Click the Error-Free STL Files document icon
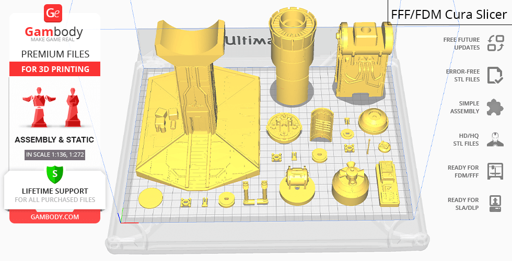Viewport: 512px width, 261px height. [x=494, y=75]
